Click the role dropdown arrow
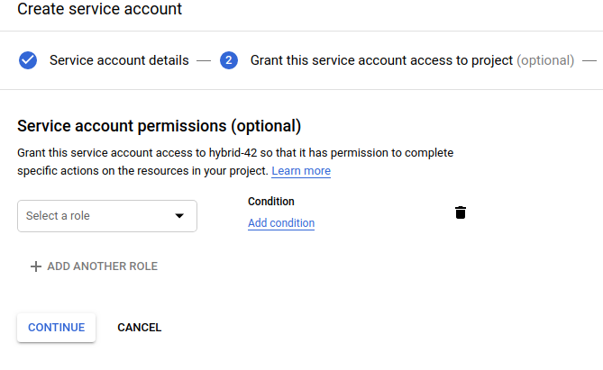This screenshot has height=370, width=603. tap(178, 216)
